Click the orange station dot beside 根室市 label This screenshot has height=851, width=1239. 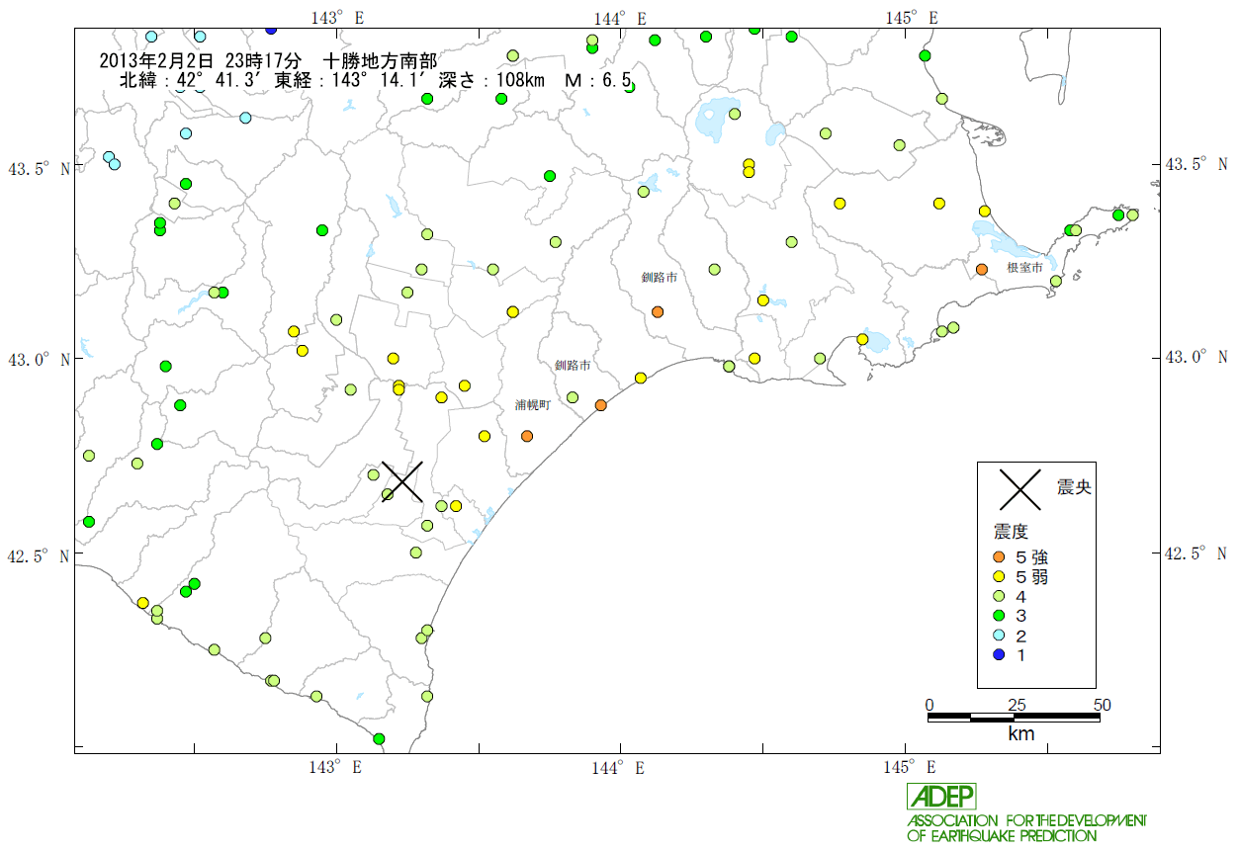pos(982,269)
